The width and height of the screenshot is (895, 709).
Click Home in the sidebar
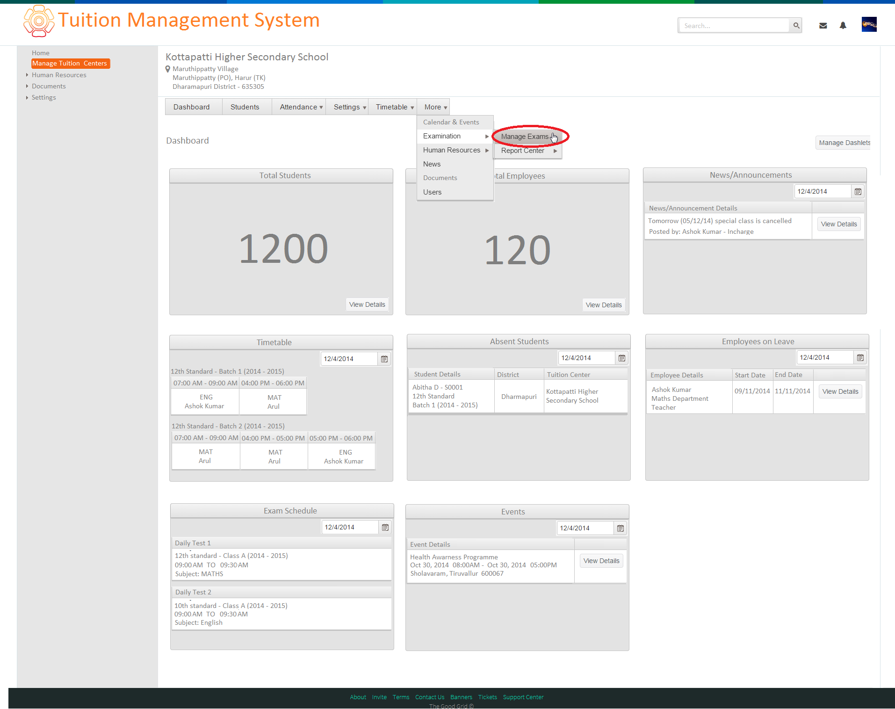[x=41, y=53]
